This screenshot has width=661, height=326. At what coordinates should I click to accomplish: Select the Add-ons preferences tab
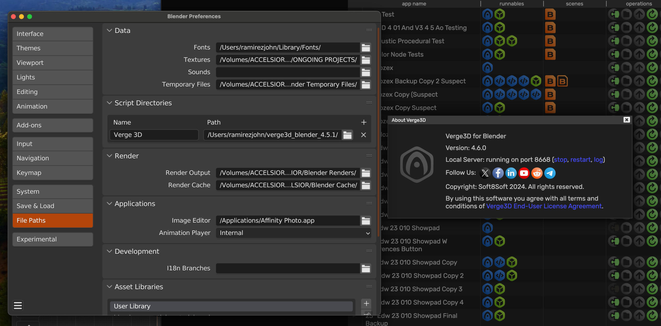click(53, 125)
